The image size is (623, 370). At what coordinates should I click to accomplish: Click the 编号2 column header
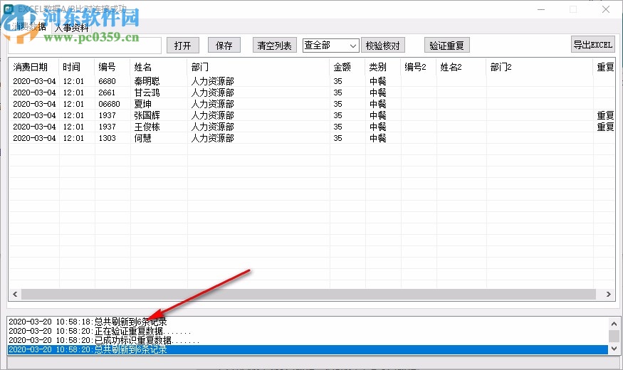click(419, 67)
